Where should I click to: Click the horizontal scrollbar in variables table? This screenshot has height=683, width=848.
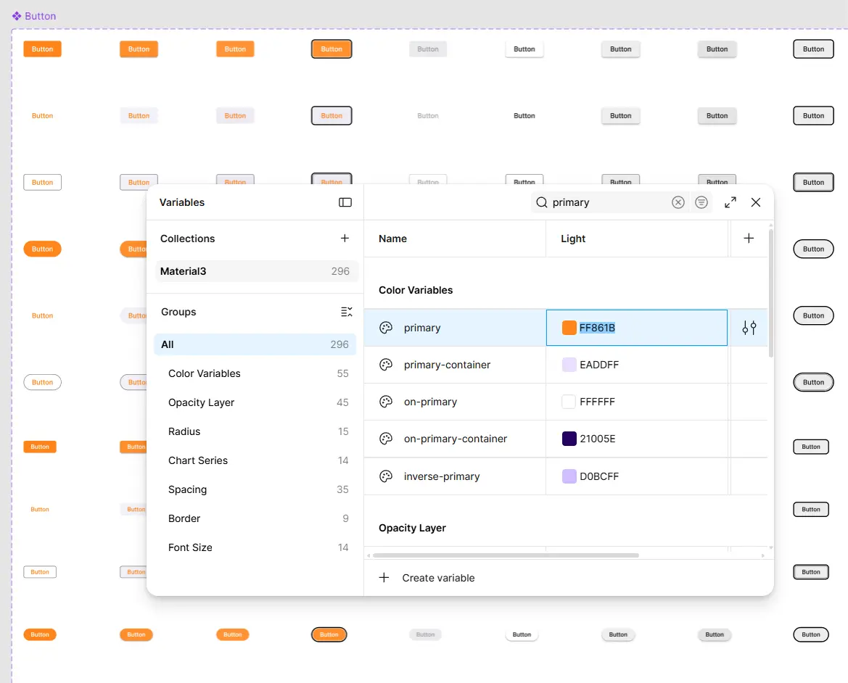pyautogui.click(x=506, y=555)
